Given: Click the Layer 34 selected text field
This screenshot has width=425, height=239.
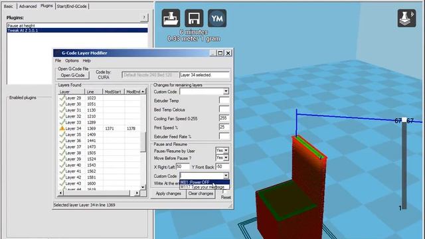Looking at the screenshot, I should coord(205,75).
